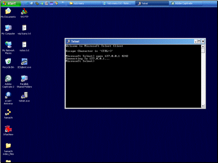This screenshot has height=163, width=218.
Task: Select the WS FTP desktop shortcut
Action: (x=24, y=13)
